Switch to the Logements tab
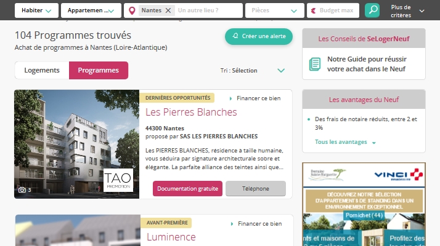Viewport: 440px width, 246px height. pyautogui.click(x=42, y=70)
